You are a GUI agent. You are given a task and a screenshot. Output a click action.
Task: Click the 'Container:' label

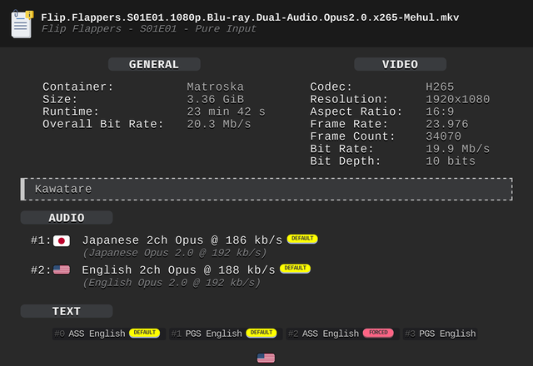point(77,87)
